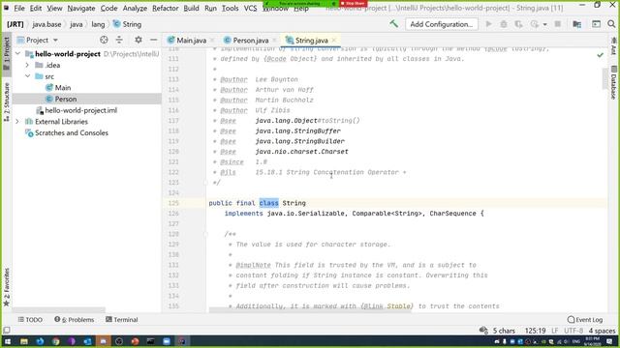The image size is (620, 348).
Task: Open the TODO tool window
Action: 30,320
